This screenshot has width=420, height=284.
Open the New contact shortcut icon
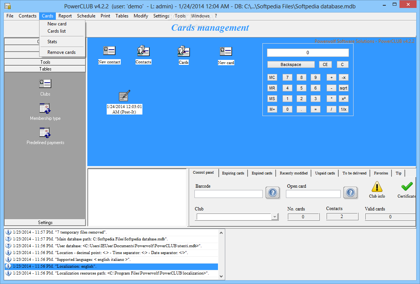pyautogui.click(x=109, y=51)
